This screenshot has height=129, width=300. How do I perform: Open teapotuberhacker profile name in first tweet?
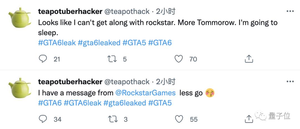click(x=70, y=12)
